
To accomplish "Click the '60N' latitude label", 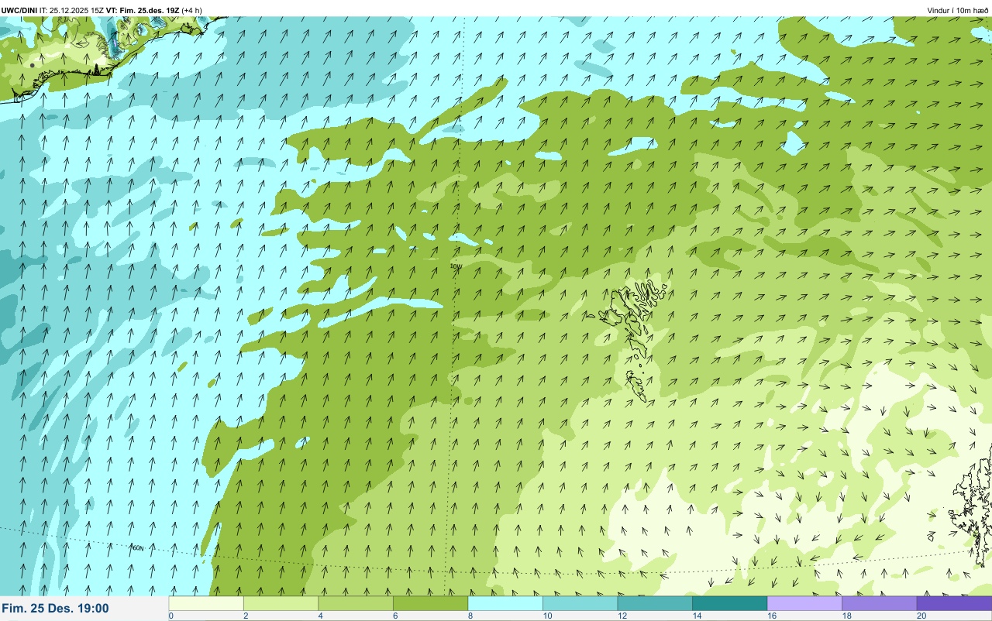I will tap(138, 548).
